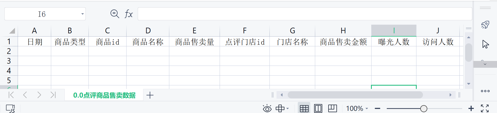
Task: Add a new sheet with plus button
Action: point(150,95)
